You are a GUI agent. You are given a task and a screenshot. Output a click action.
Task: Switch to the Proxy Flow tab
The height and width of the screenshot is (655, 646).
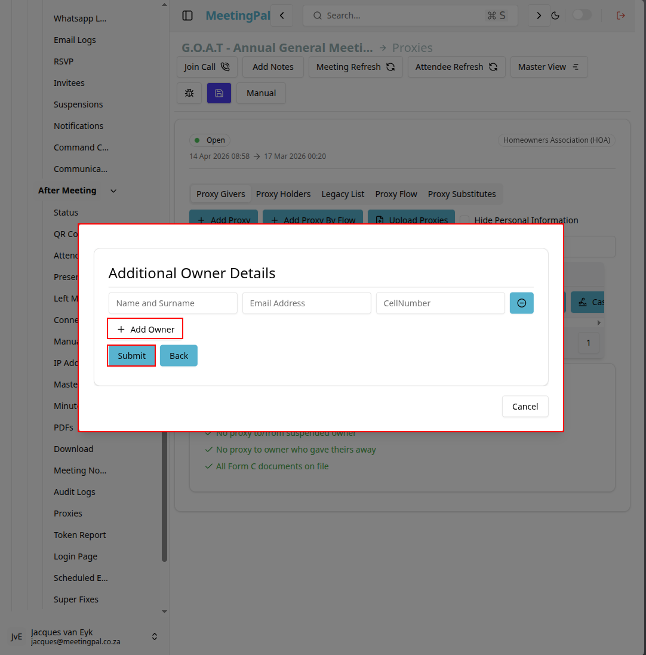(x=396, y=194)
